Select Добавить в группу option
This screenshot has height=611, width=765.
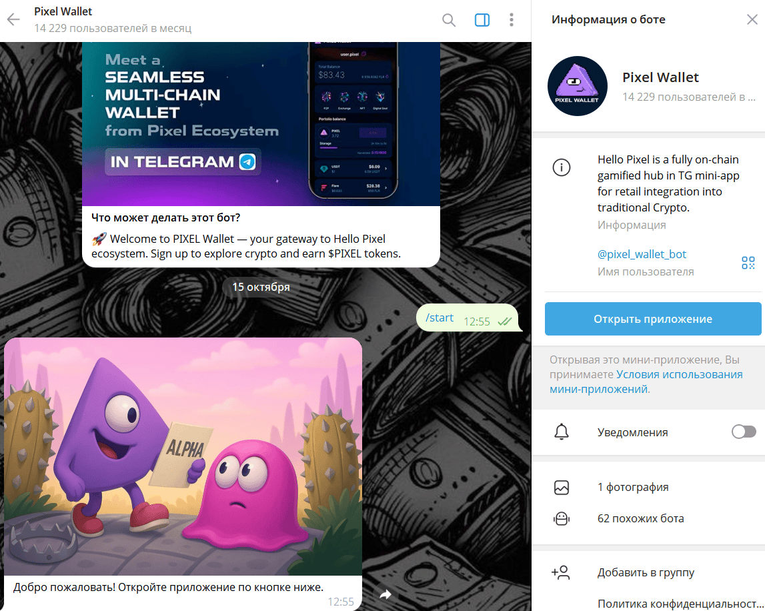coord(646,572)
